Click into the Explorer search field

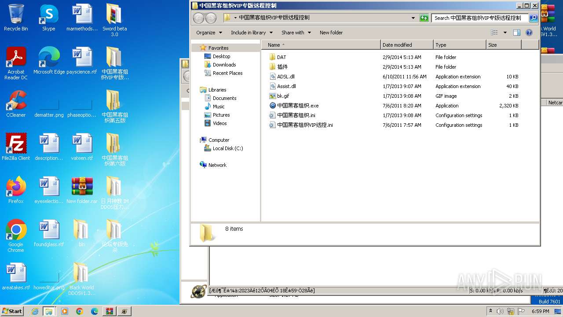pyautogui.click(x=480, y=18)
